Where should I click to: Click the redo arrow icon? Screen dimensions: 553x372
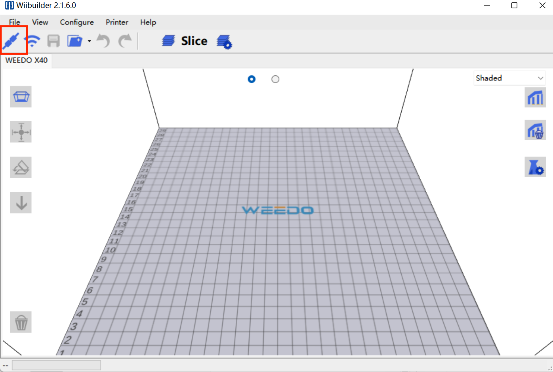[x=125, y=41]
